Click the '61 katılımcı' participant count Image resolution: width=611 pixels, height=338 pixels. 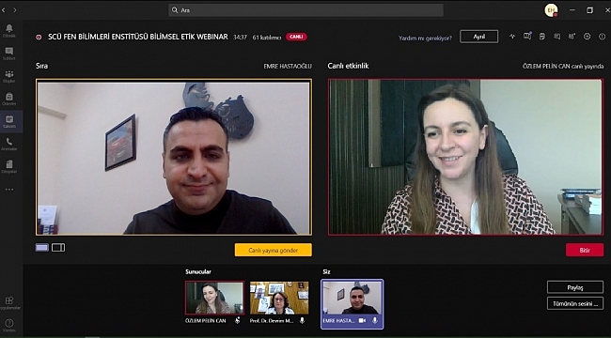point(267,38)
